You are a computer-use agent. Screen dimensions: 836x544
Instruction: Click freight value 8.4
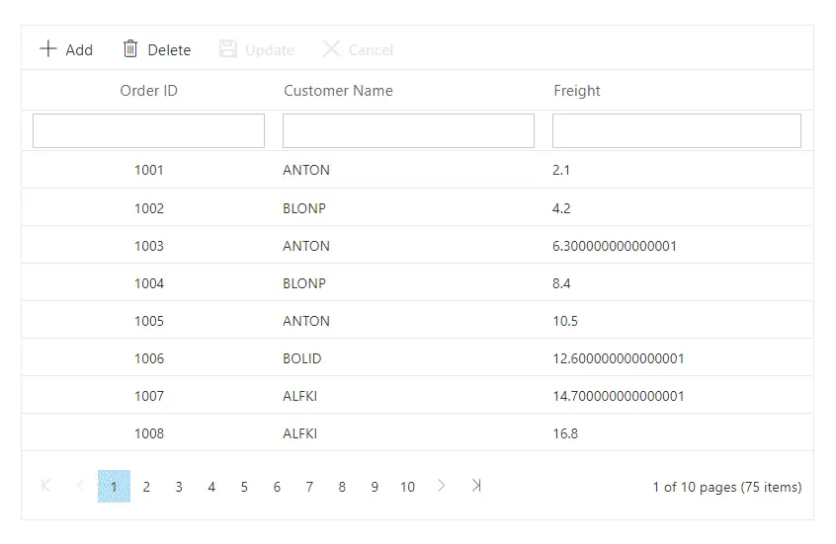561,283
